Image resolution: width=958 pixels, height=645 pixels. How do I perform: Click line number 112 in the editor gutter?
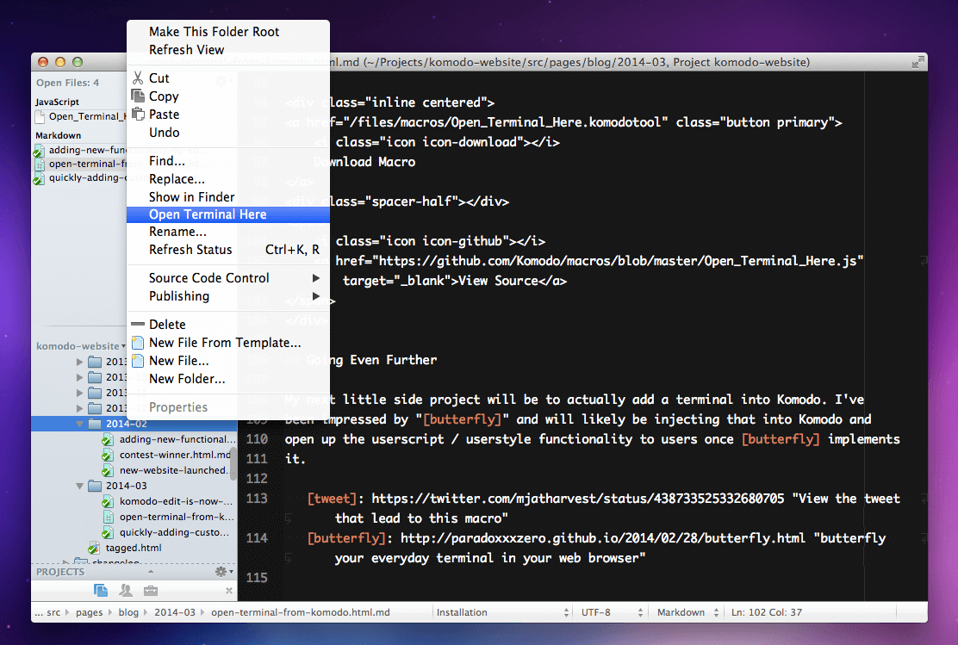(x=257, y=478)
